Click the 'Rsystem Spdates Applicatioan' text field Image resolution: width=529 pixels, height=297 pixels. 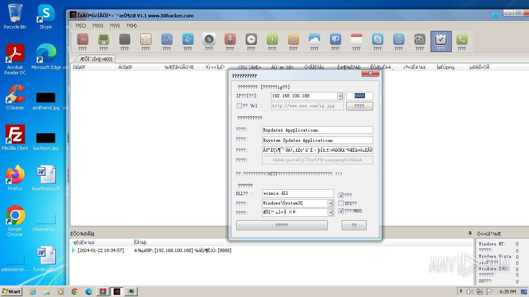[x=317, y=140]
